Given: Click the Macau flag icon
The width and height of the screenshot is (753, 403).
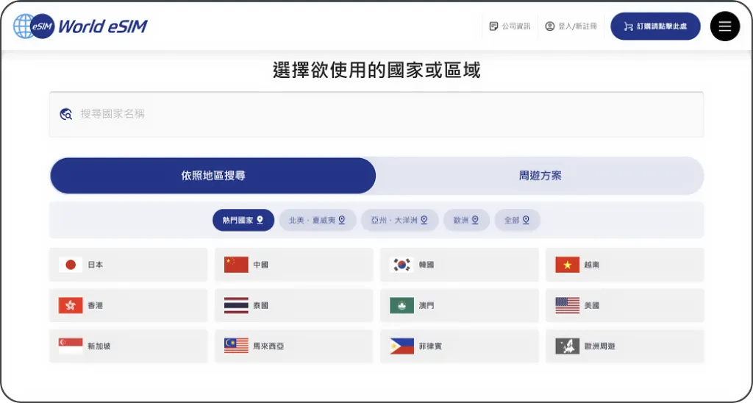Looking at the screenshot, I should (x=402, y=305).
